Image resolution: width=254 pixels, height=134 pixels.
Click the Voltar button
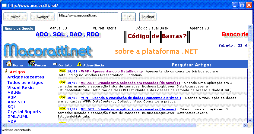click(x=15, y=17)
